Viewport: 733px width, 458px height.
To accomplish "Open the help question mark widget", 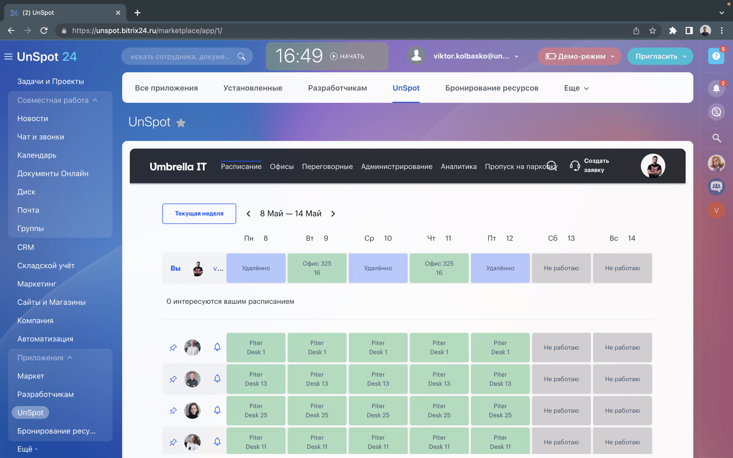I will (716, 56).
